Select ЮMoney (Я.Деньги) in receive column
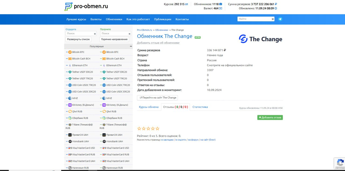345x171 pixels. tap(117, 105)
